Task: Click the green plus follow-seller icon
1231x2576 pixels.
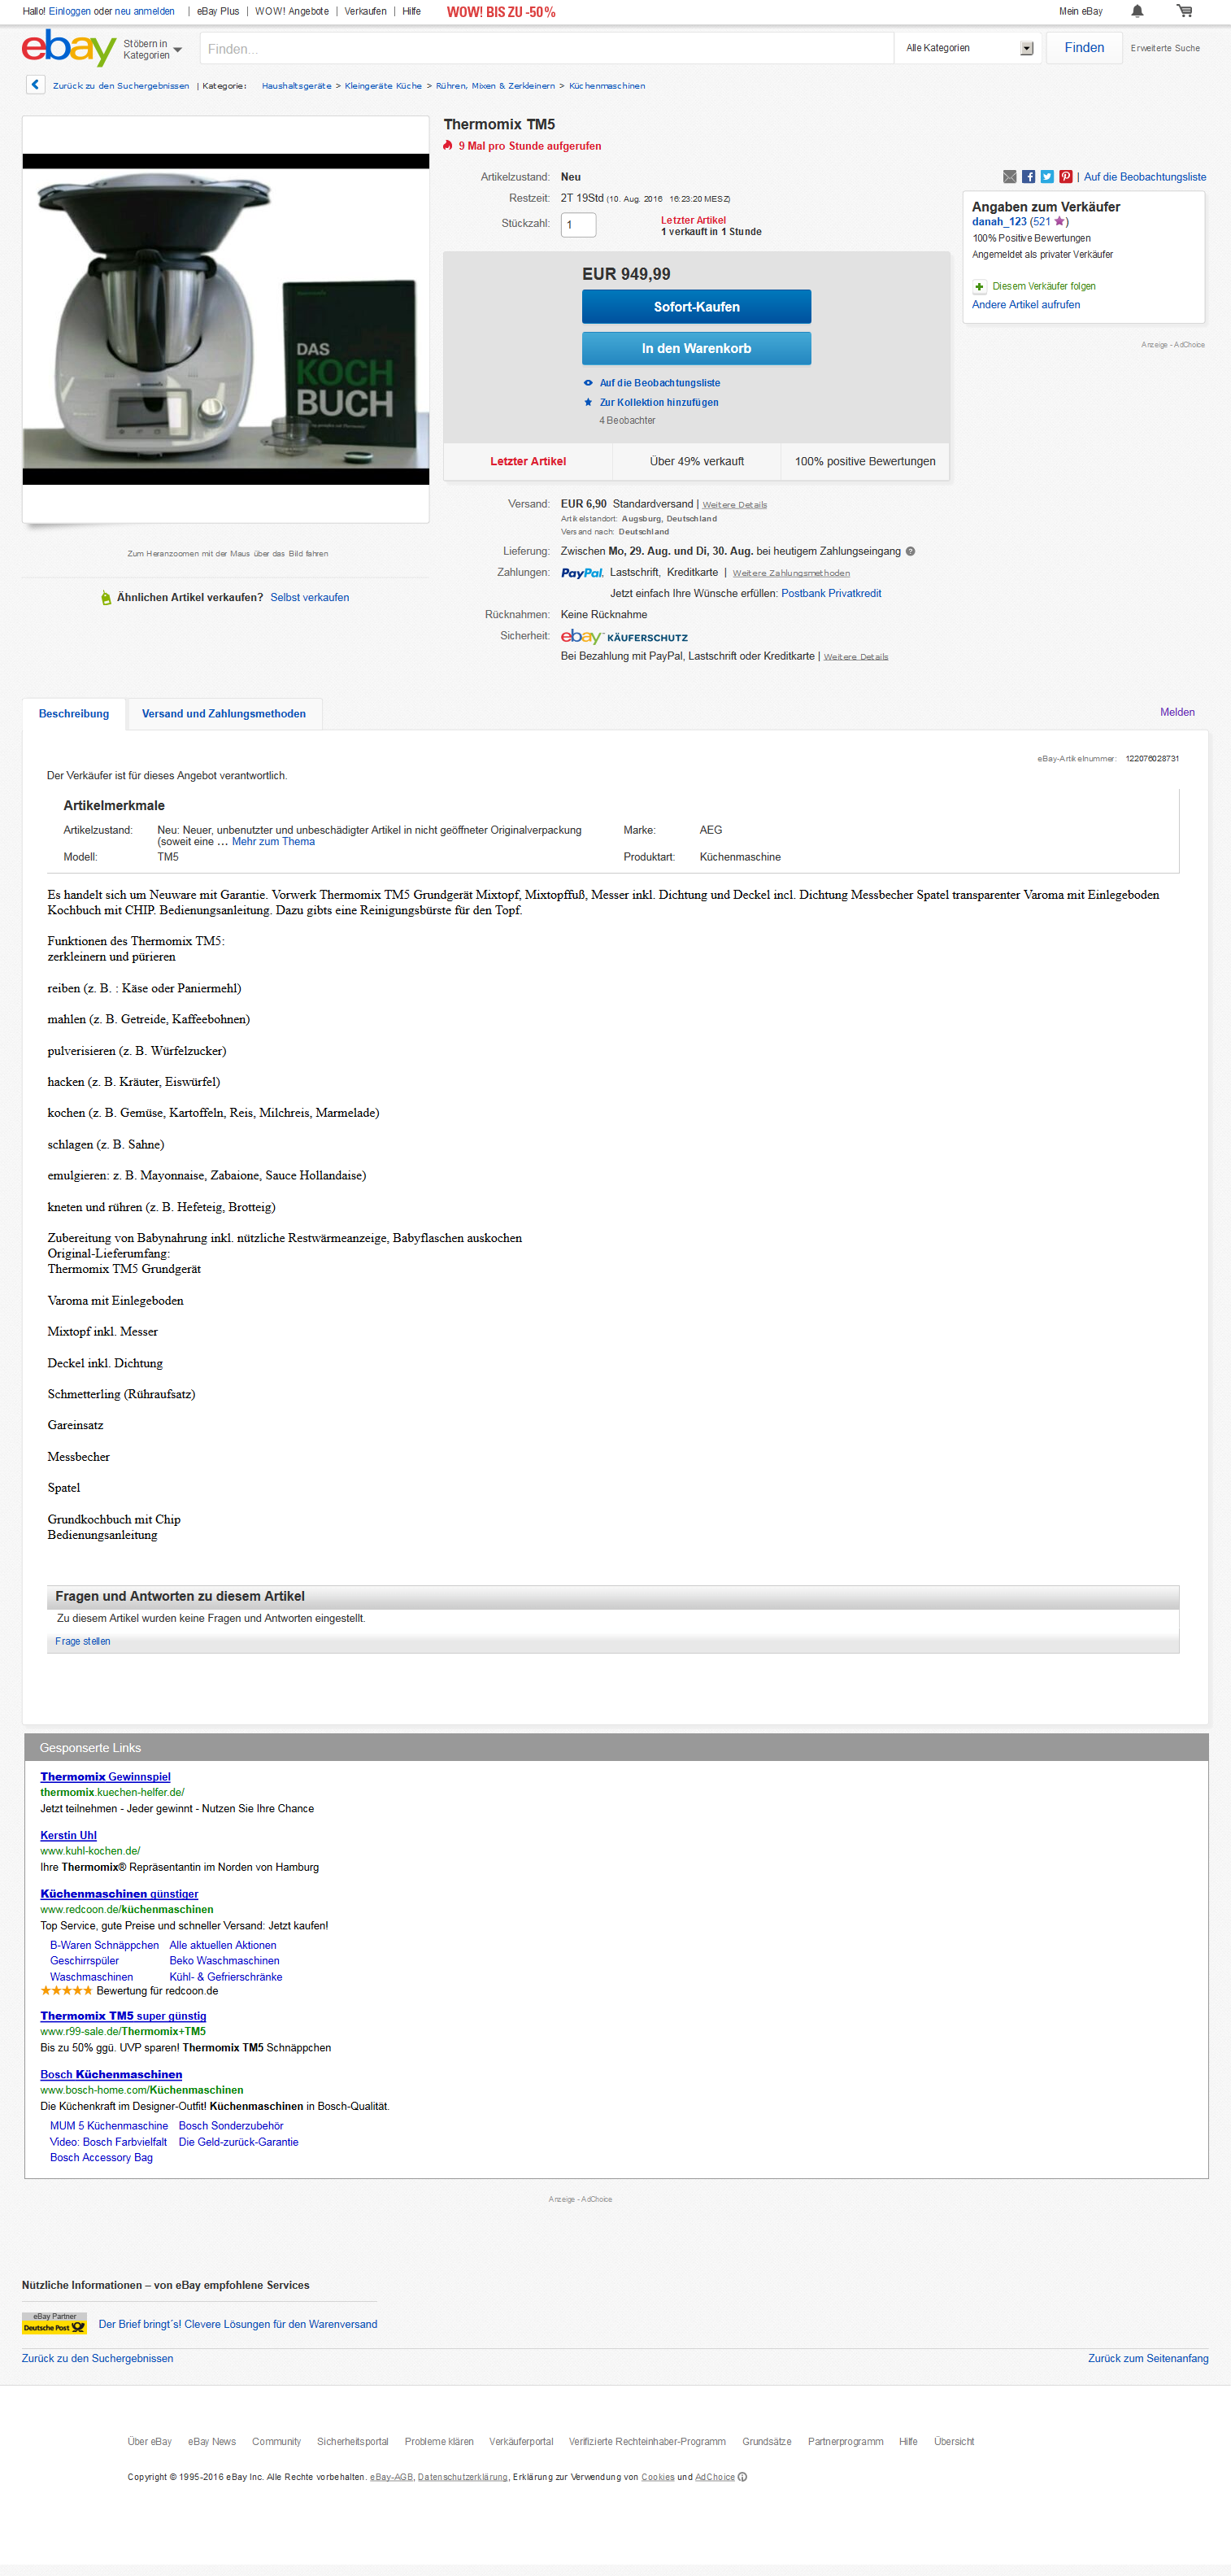Action: coord(979,287)
